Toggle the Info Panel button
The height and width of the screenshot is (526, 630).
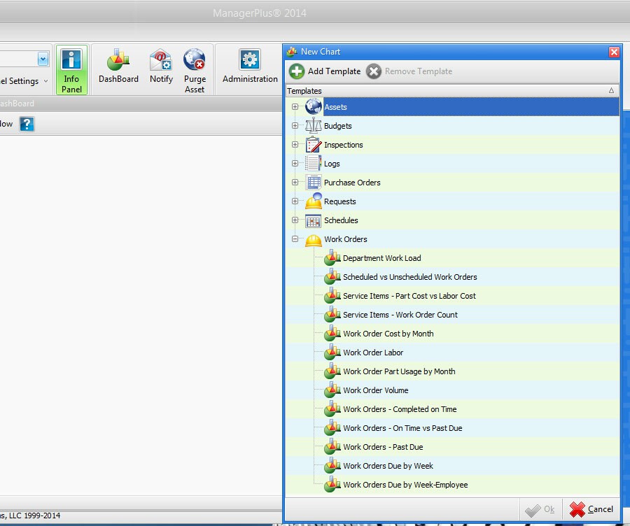click(71, 71)
